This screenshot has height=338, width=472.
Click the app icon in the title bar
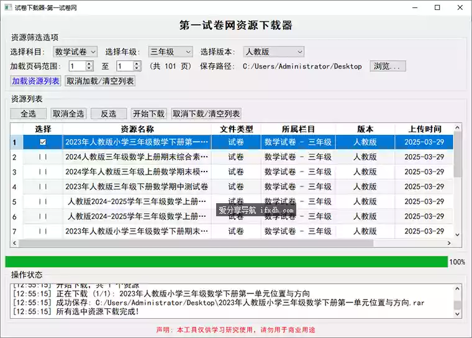(x=8, y=7)
